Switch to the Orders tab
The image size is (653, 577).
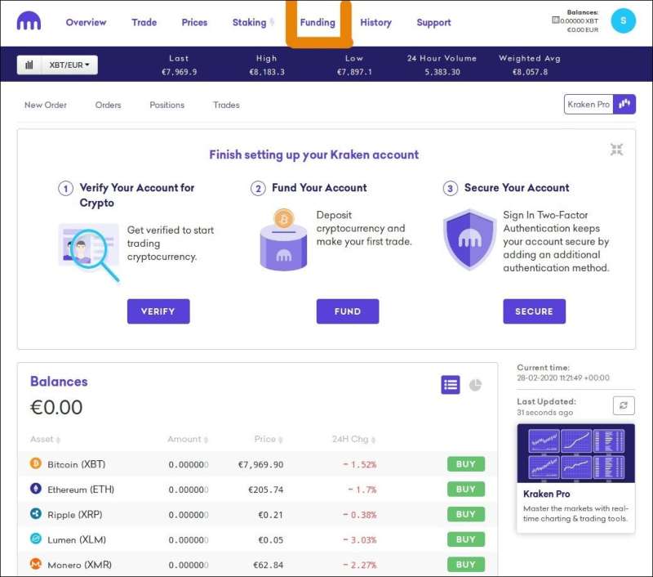(x=108, y=105)
